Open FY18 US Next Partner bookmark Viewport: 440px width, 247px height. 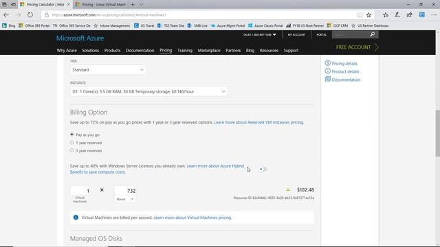point(305,25)
